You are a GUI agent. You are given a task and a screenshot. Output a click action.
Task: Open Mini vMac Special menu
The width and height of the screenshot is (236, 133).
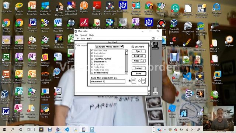[x=84, y=35]
